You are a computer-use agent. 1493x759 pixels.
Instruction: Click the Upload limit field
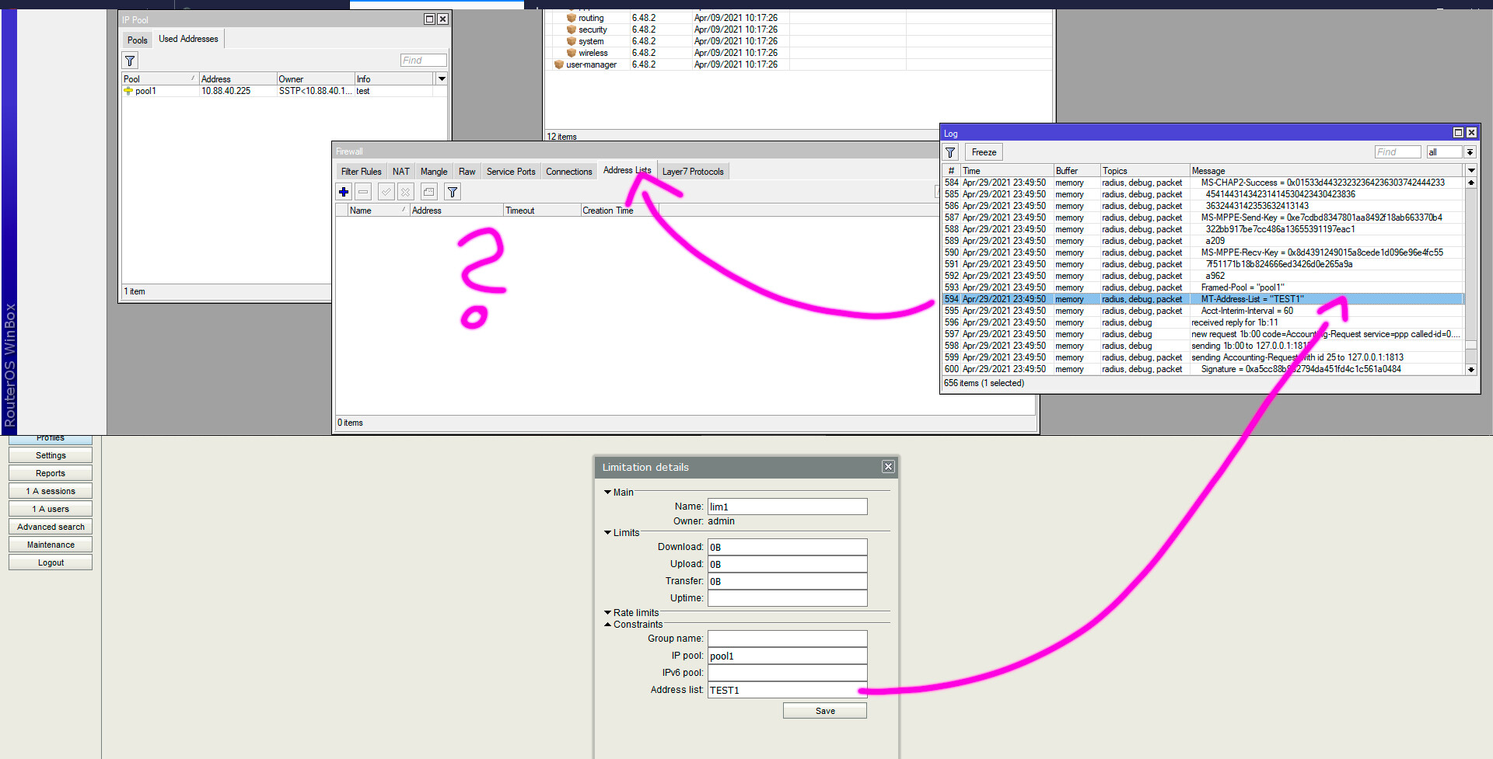(787, 564)
